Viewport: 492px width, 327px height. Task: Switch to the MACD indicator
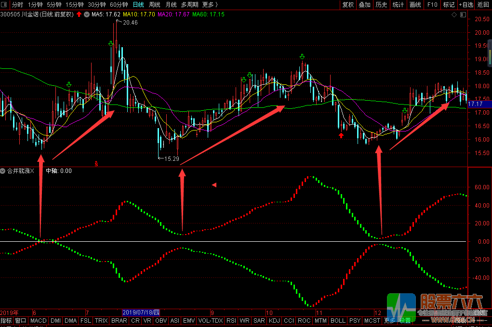pyautogui.click(x=38, y=320)
